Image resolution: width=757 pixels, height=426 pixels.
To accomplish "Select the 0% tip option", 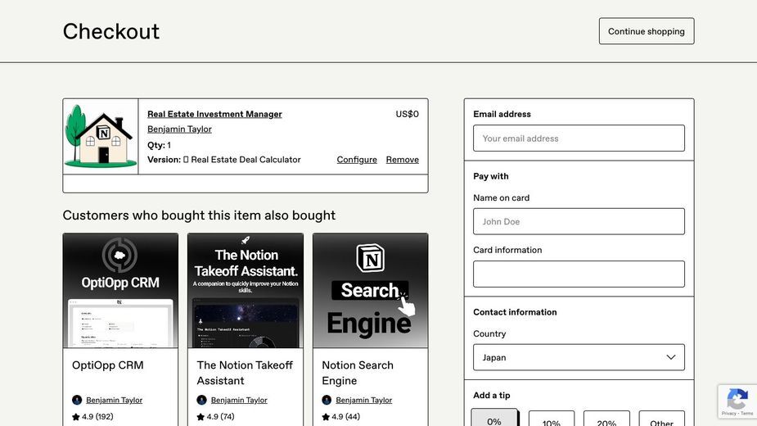I will click(x=493, y=419).
